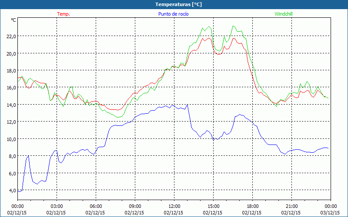Viewport: 348px width, 217px height.
Task: Click the 18,0 y-axis value
Action: pyautogui.click(x=11, y=71)
